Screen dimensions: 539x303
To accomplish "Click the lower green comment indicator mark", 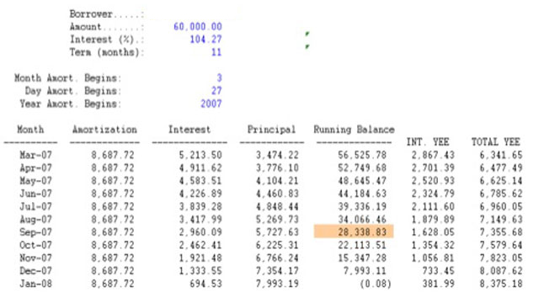I will click(x=307, y=46).
